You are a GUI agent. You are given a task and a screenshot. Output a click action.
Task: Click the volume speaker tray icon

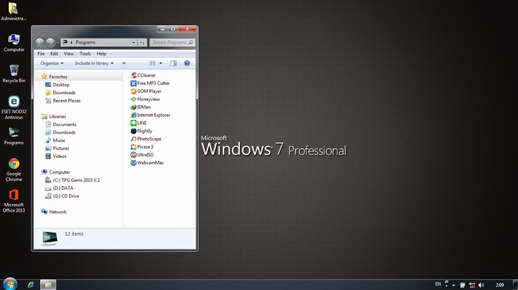[x=481, y=285]
